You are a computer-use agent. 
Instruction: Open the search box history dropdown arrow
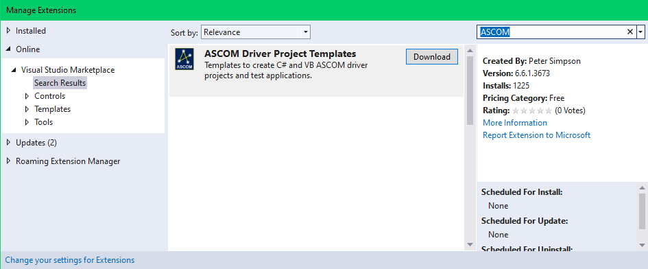tap(640, 32)
